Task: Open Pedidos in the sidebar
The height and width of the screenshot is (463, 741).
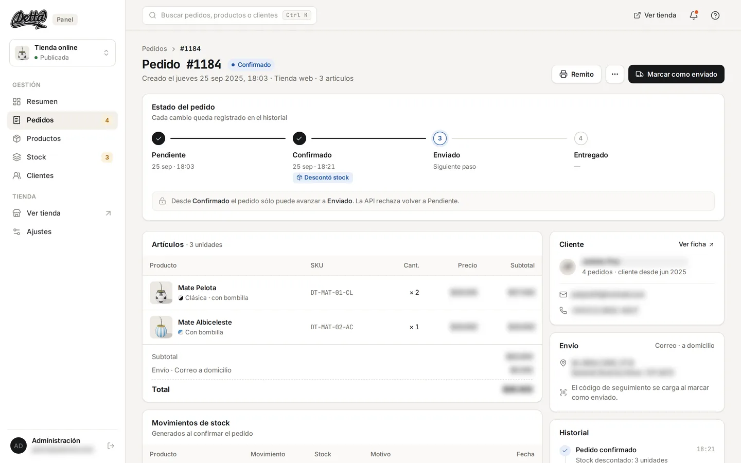Action: [x=62, y=120]
